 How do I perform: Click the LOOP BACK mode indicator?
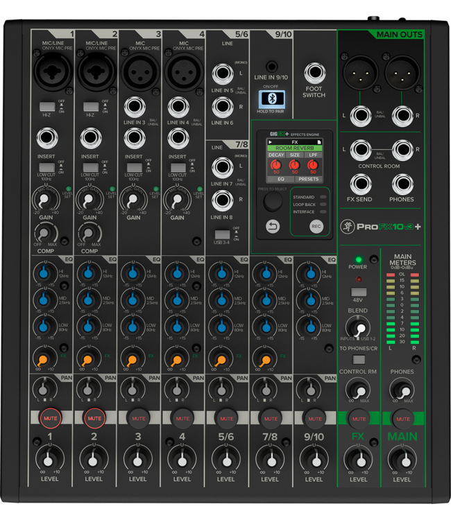(x=323, y=205)
